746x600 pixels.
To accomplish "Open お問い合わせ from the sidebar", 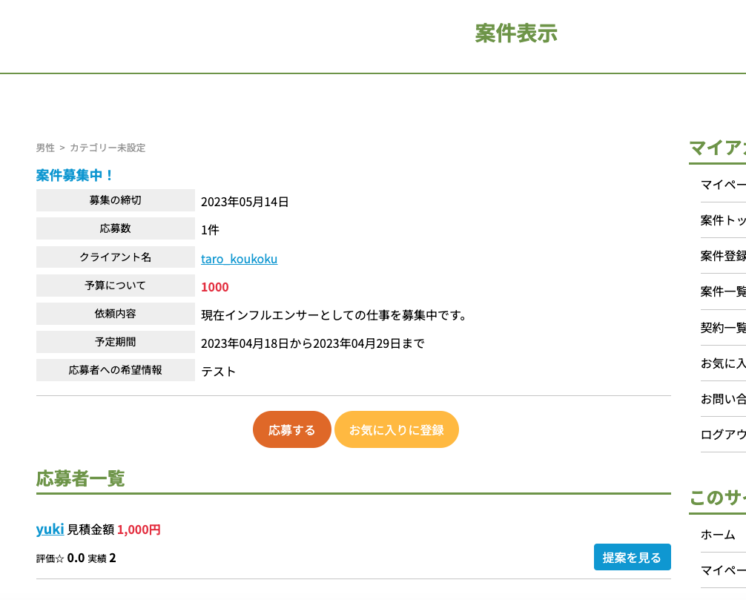I will pyautogui.click(x=723, y=399).
